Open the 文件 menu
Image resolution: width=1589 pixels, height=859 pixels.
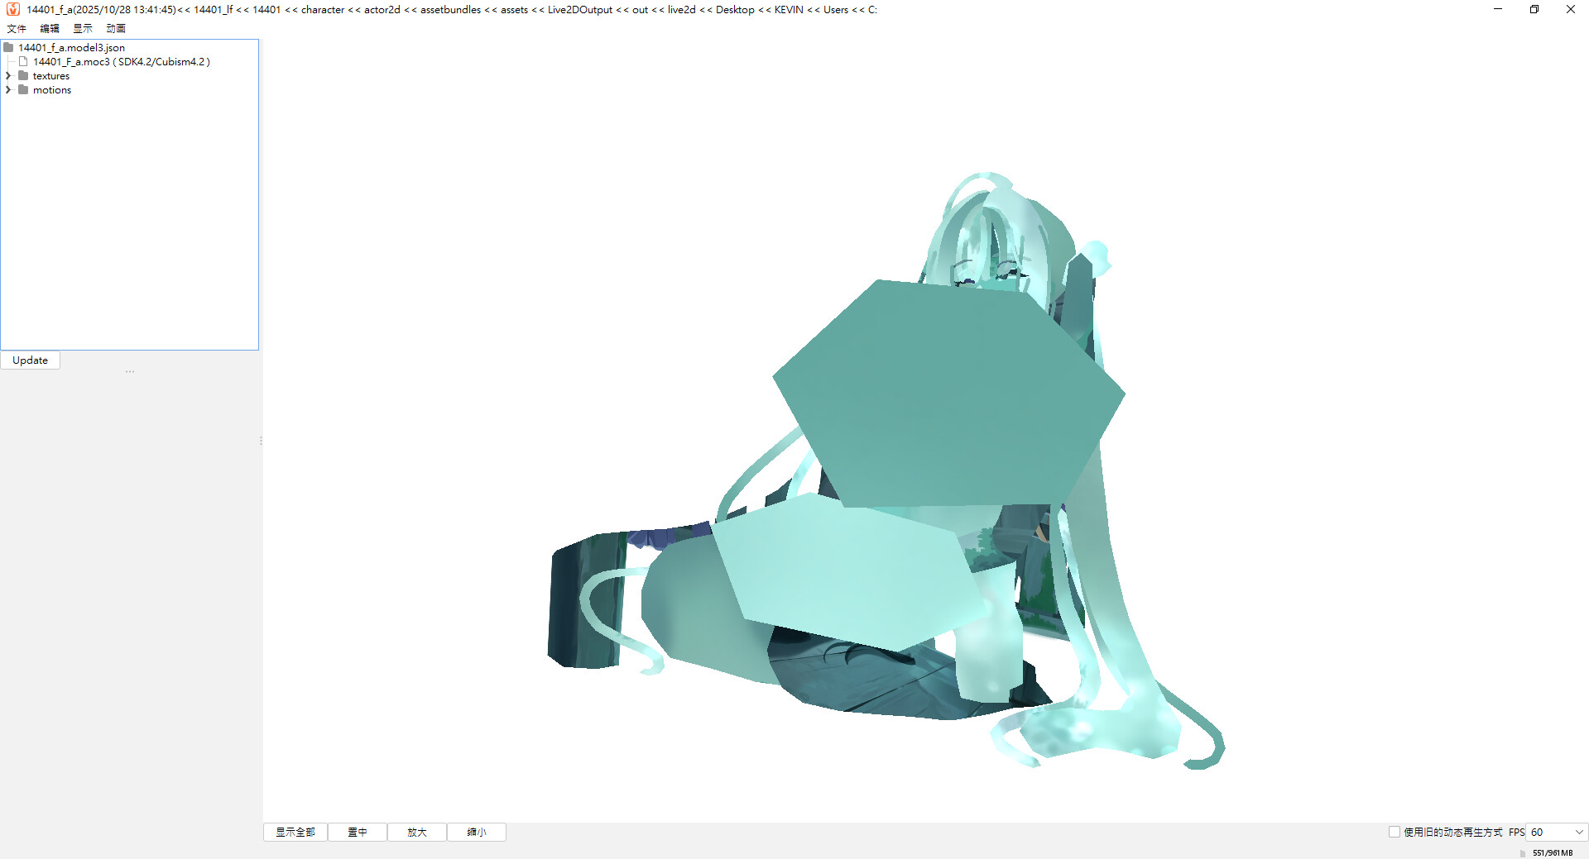click(x=17, y=28)
